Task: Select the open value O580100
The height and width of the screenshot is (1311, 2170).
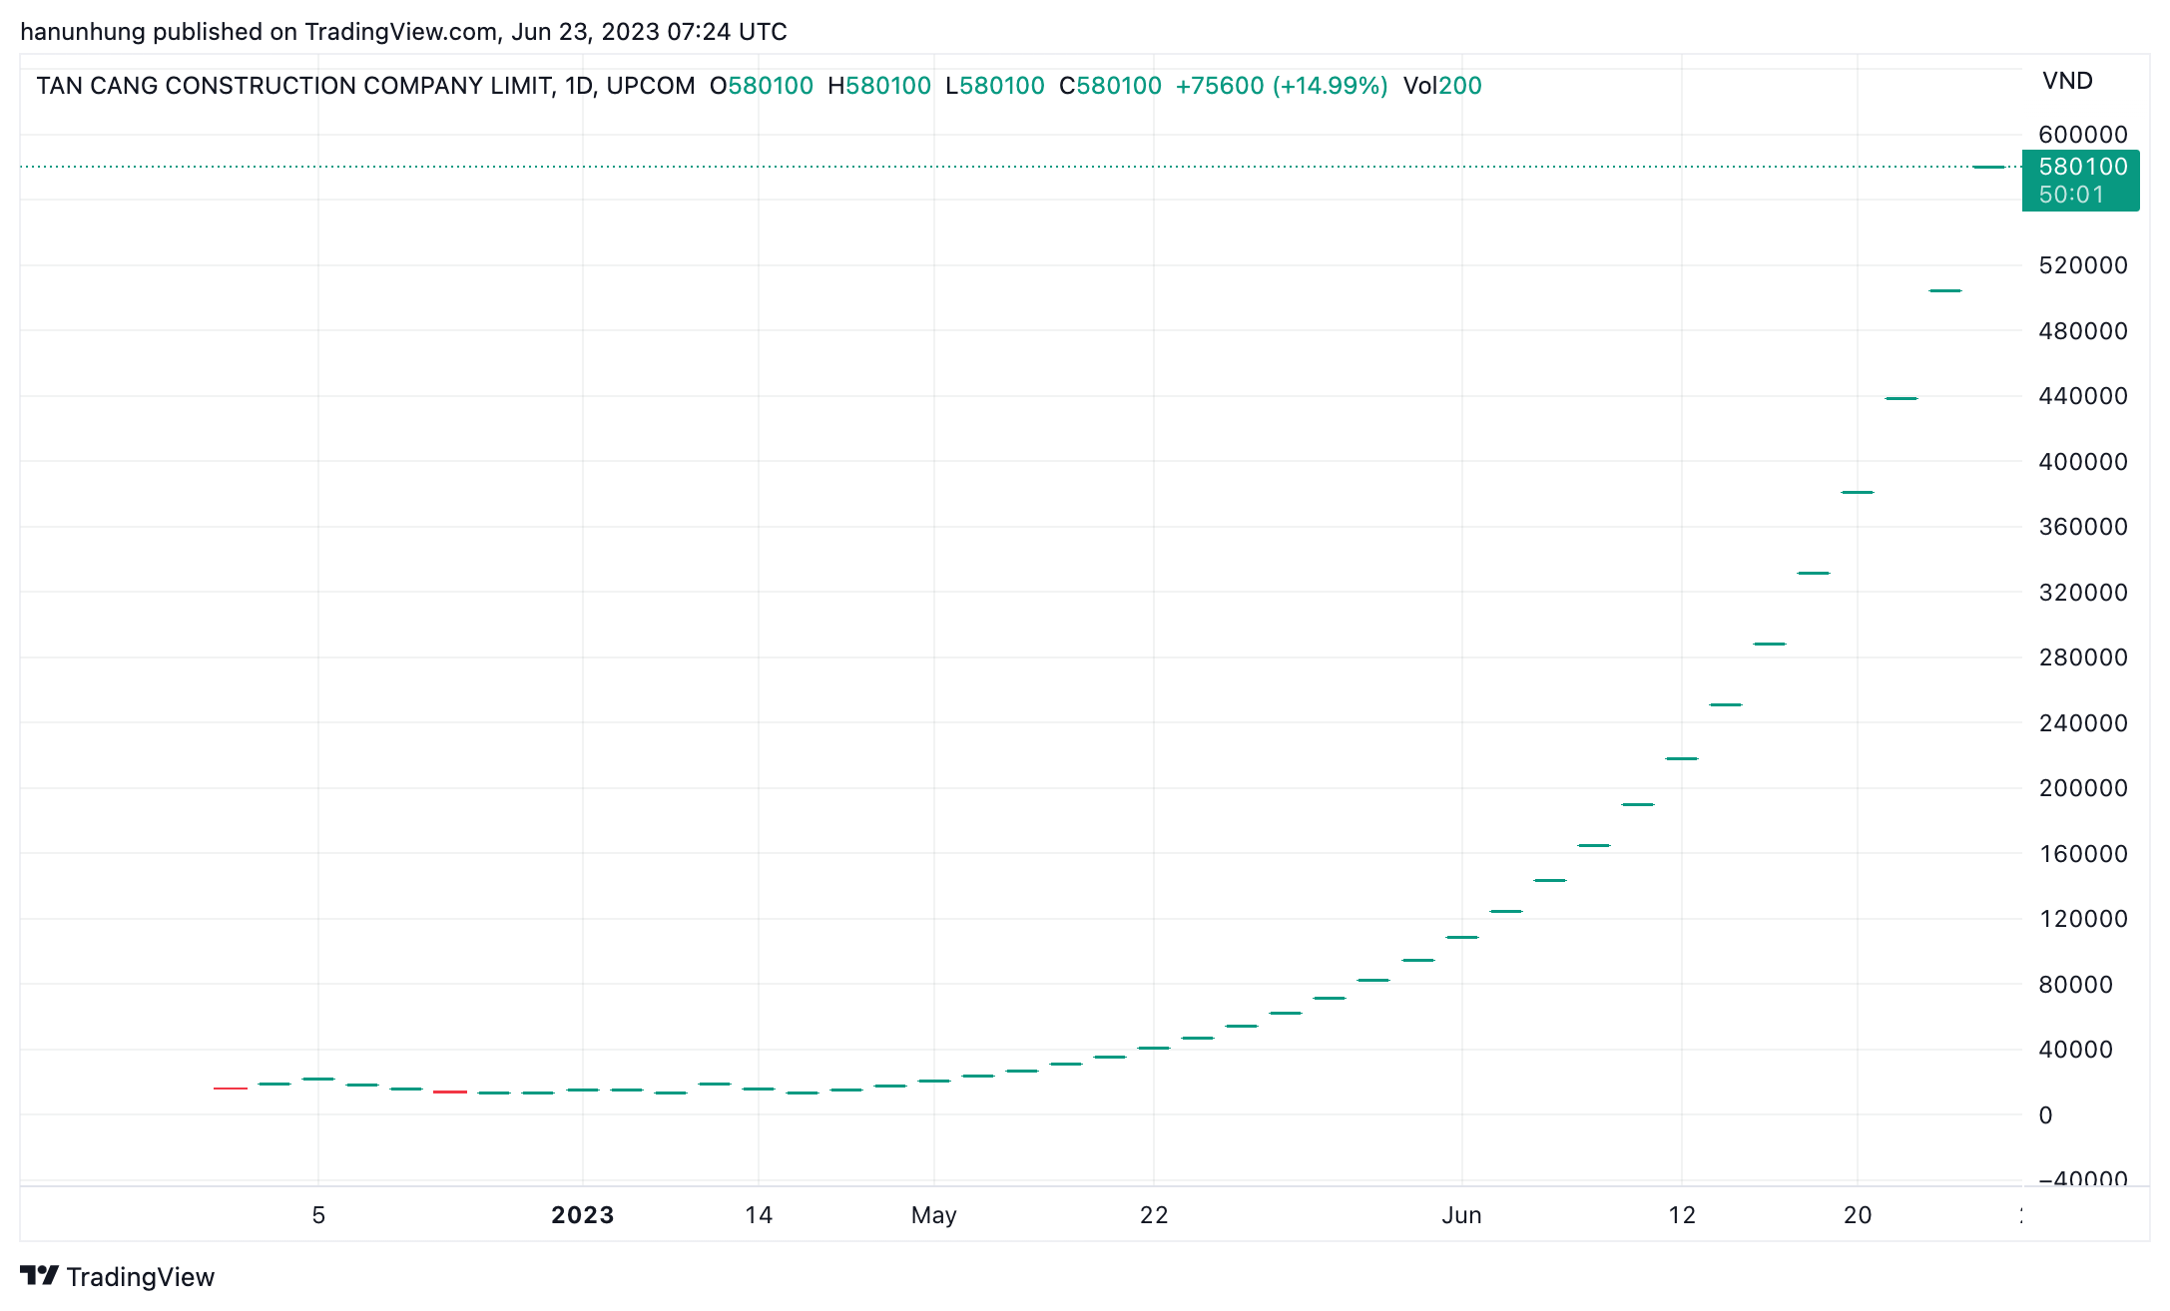Action: tap(762, 86)
